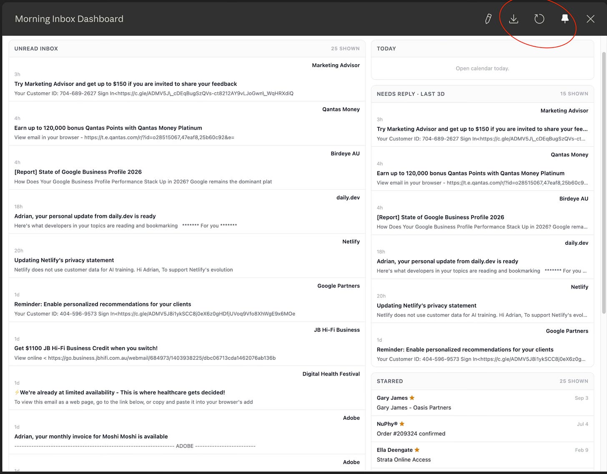607x474 pixels.
Task: Open 'Reminder: Enable personalized recommendations' in Unread Inbox
Action: pos(103,304)
